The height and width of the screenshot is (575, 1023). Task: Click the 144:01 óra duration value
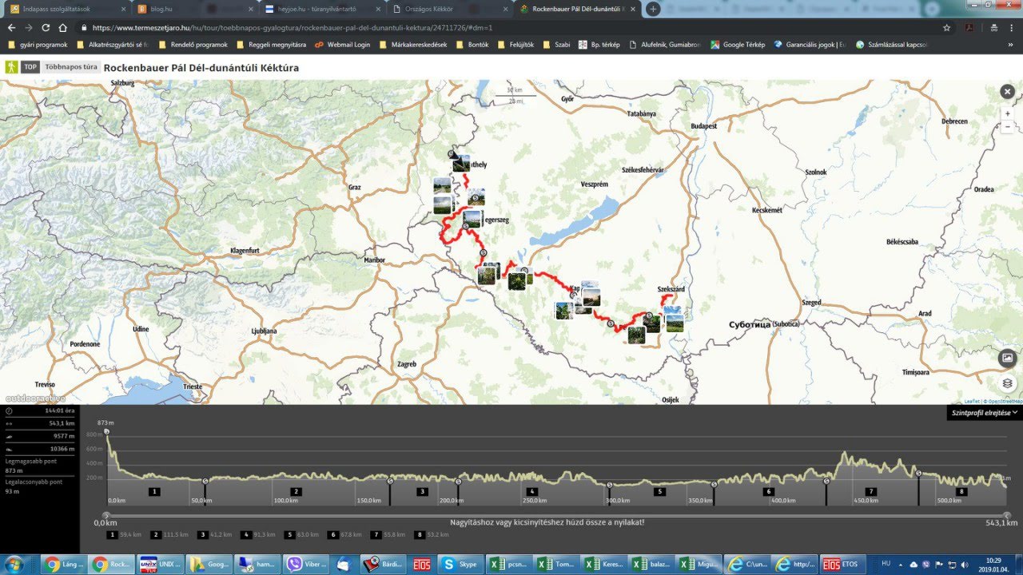coord(60,412)
